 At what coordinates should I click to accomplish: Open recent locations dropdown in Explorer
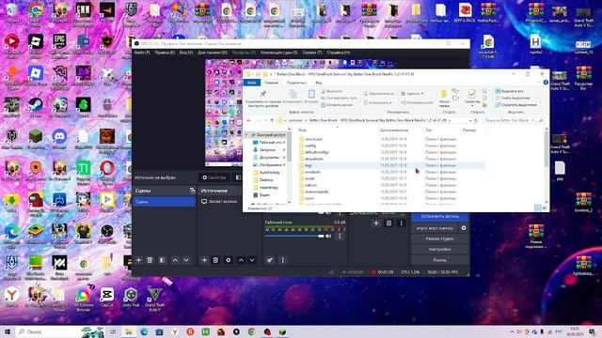click(265, 120)
